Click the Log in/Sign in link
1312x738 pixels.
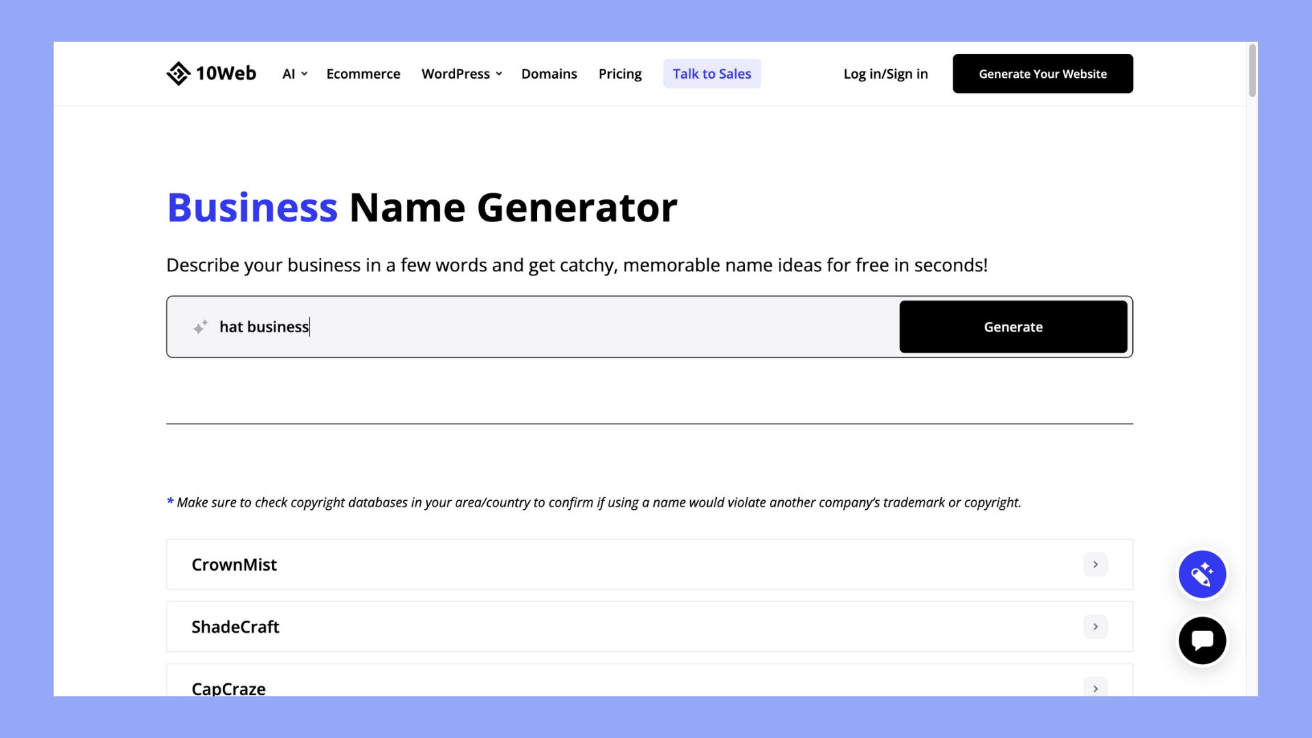[885, 73]
